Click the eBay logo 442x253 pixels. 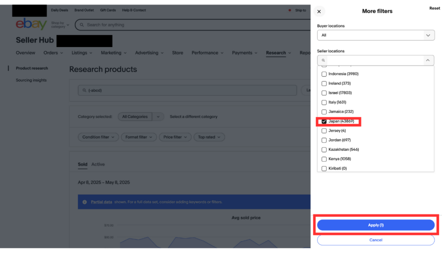[x=31, y=24]
